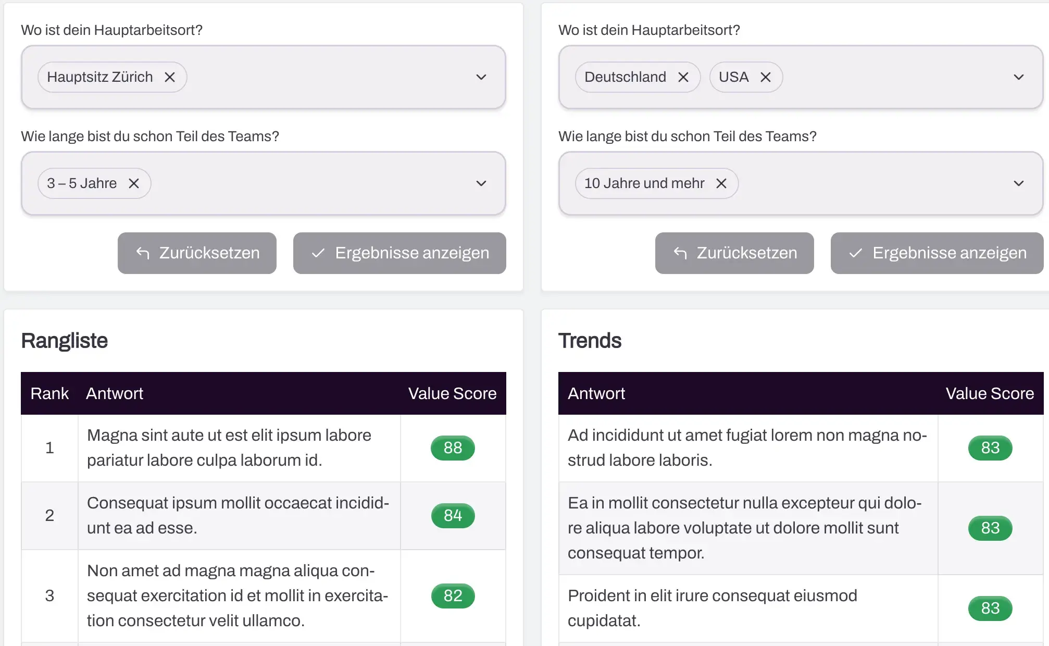The width and height of the screenshot is (1049, 646).
Task: Click the Rank column header in Rangliste
Action: pos(49,393)
